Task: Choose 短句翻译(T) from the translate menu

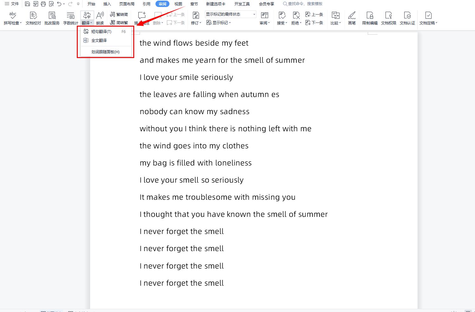Action: pos(106,31)
